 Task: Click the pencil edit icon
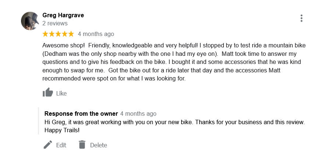[48, 145]
